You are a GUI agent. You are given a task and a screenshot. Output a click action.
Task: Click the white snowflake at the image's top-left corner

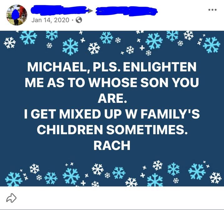[x=10, y=43]
